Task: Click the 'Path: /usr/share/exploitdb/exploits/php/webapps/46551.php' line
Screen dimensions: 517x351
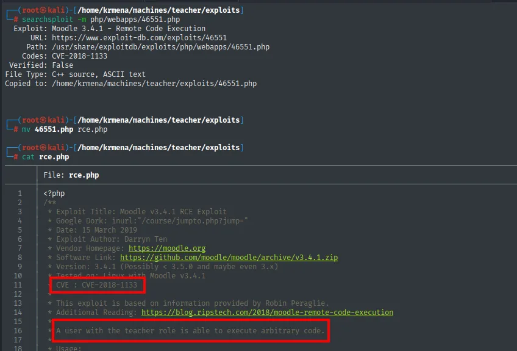Action: point(148,47)
